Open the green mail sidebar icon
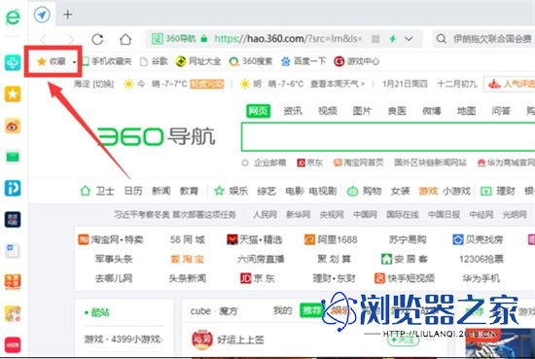Screen dimensions: 535x359 tap(13, 157)
